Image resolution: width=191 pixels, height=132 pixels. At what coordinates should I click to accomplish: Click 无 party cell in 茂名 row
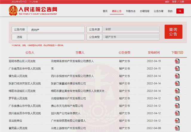[x=52, y=69]
